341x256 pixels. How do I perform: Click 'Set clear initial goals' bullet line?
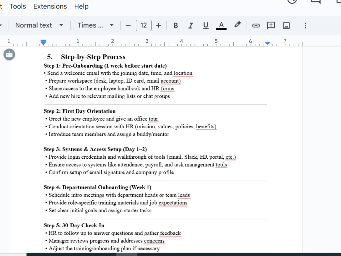[98, 211]
